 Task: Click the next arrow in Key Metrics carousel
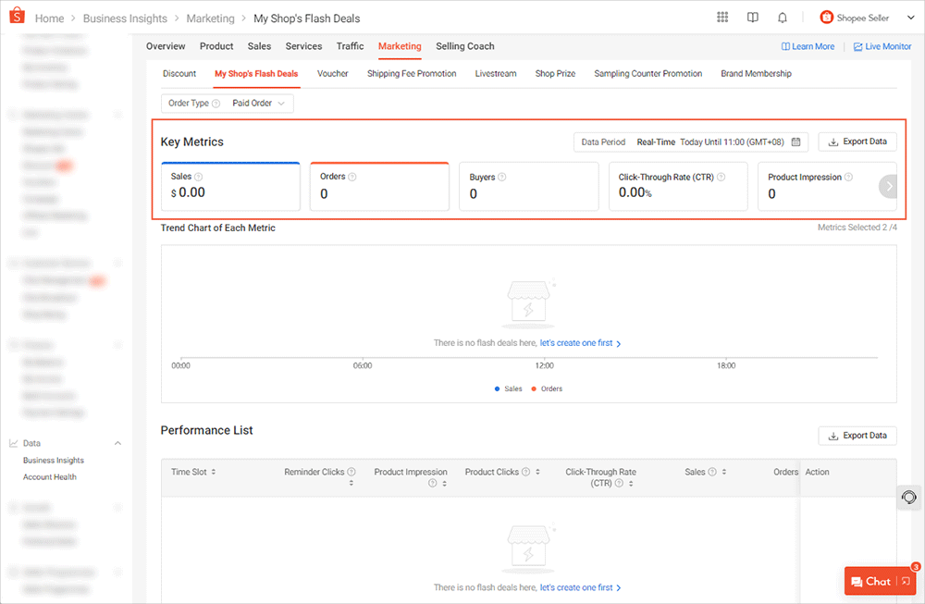pyautogui.click(x=888, y=187)
